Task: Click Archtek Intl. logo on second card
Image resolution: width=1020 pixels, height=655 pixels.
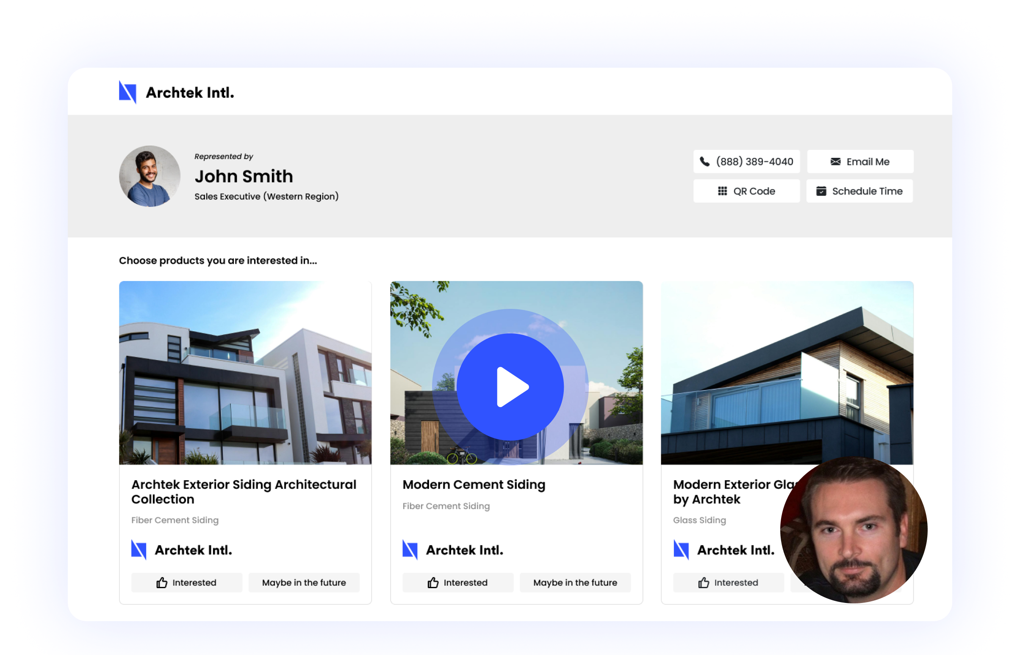Action: click(x=452, y=550)
